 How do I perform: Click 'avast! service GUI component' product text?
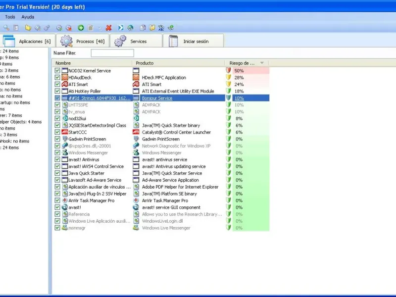(x=171, y=207)
